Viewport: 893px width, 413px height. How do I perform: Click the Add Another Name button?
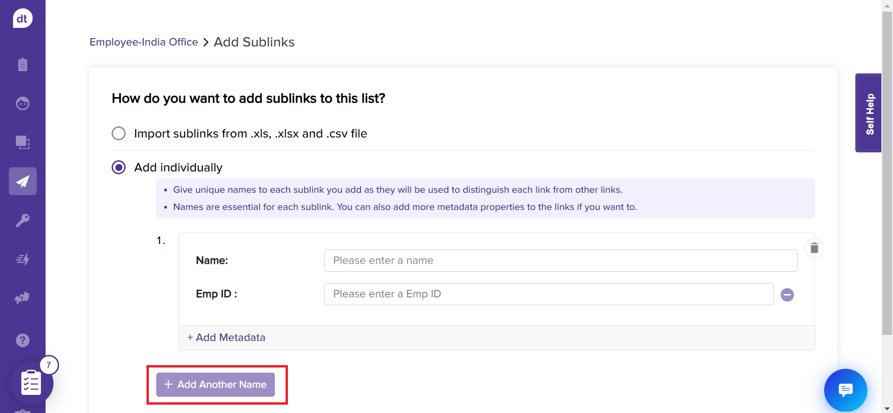[215, 385]
